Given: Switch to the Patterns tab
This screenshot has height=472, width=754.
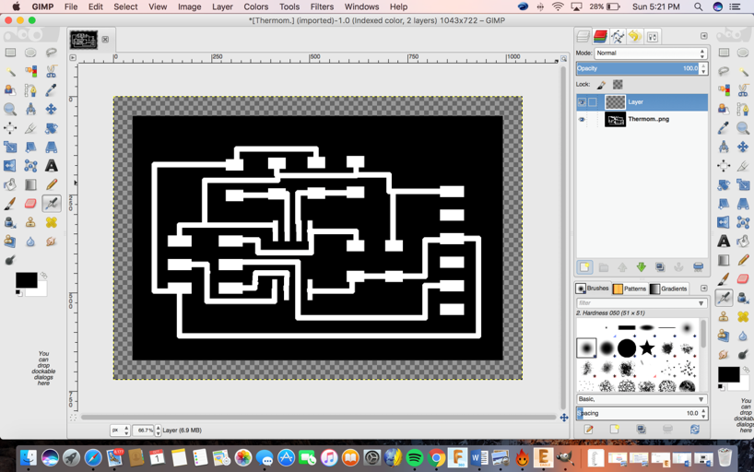Looking at the screenshot, I should click(x=630, y=289).
